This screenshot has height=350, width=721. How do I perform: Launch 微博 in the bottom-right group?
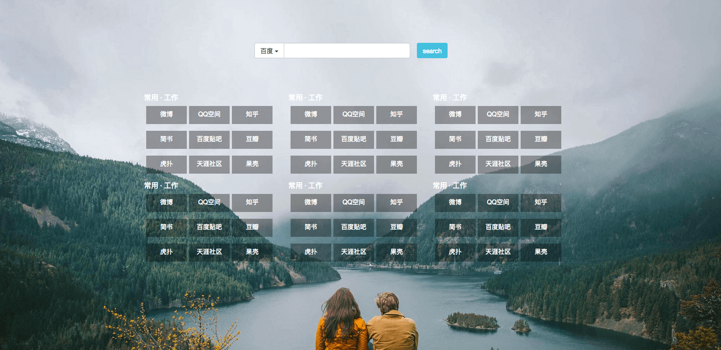[455, 203]
